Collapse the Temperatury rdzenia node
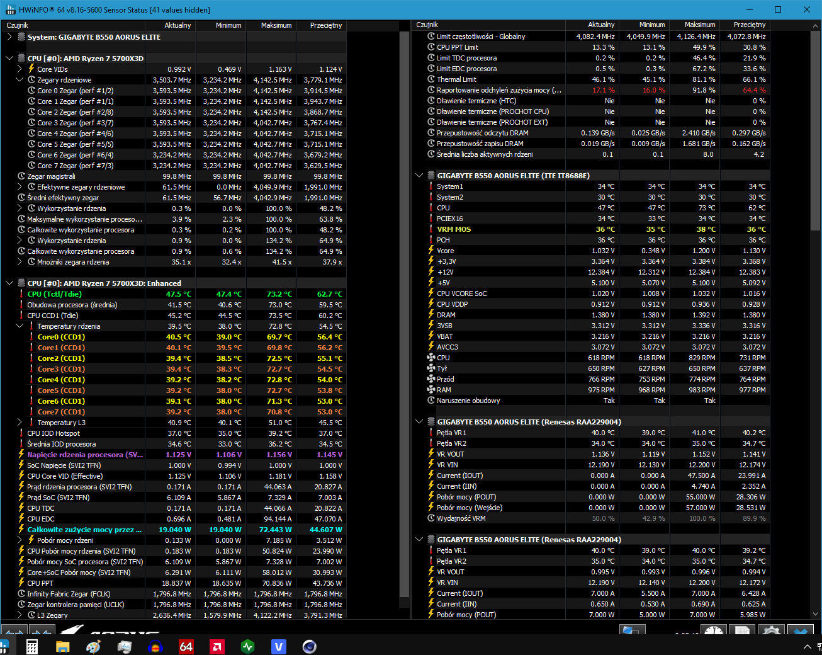The image size is (822, 655). 20,326
